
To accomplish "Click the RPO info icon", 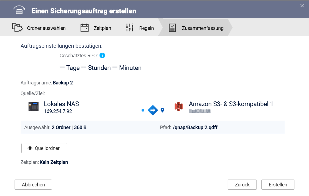I will [x=102, y=55].
